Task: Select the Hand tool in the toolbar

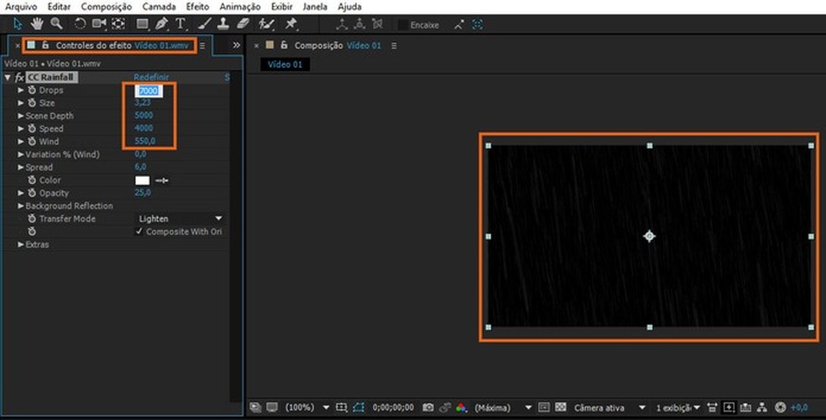Action: tap(37, 24)
